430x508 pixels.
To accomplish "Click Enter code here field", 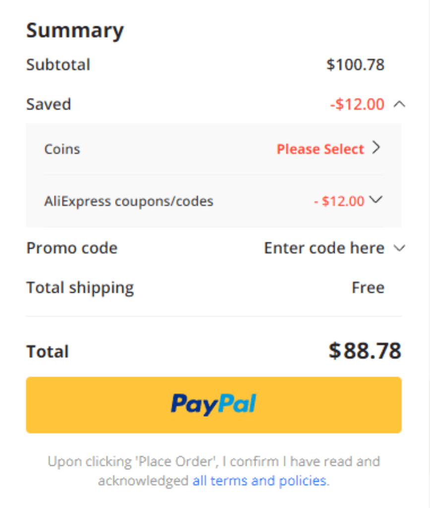I will [324, 248].
